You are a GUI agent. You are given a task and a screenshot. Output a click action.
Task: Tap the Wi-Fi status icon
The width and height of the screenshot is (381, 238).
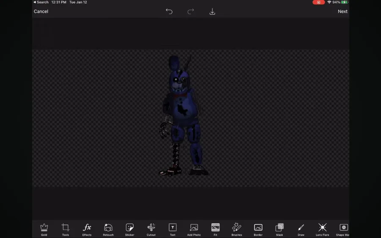329,2
